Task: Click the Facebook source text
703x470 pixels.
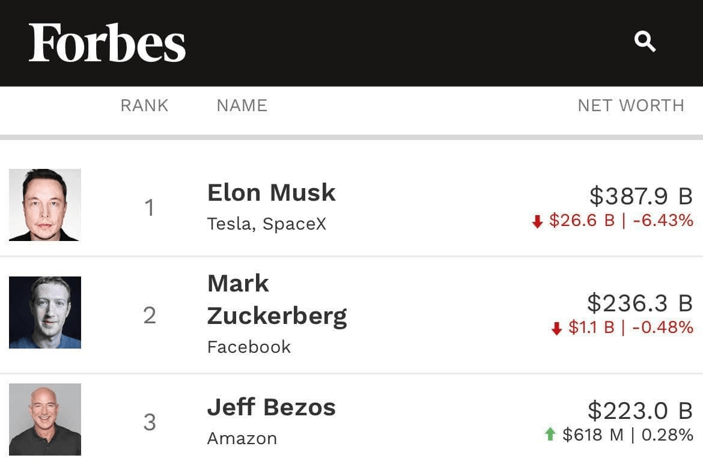Action: pos(249,347)
